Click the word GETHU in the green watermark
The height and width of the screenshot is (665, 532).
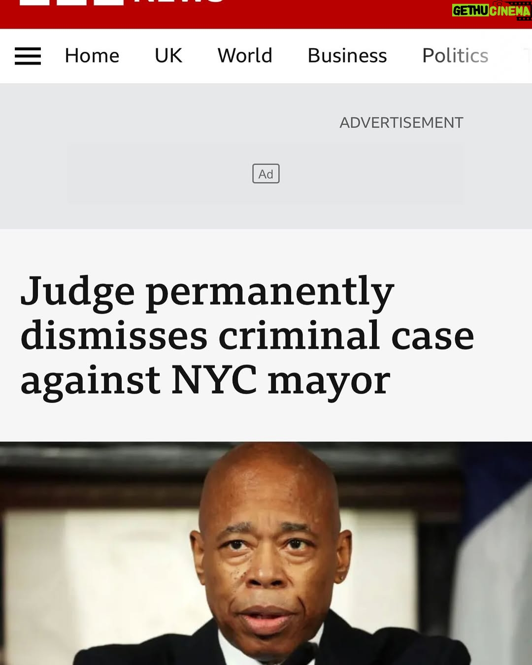click(470, 10)
